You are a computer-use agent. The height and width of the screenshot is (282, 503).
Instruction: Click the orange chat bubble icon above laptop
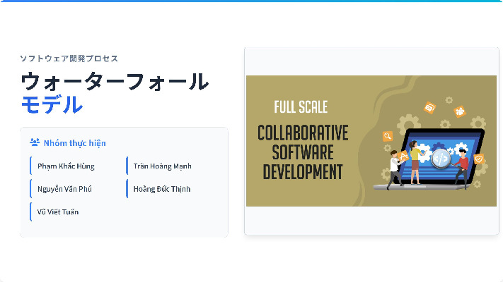[429, 108]
